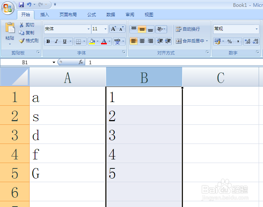Toggle underline formatting
263x207 pixels.
coord(65,41)
